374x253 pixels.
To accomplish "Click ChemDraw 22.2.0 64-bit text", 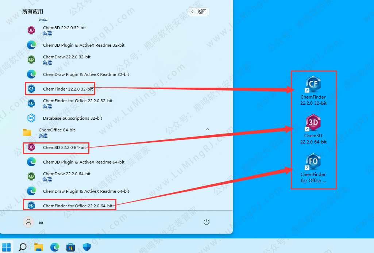I will (x=67, y=173).
